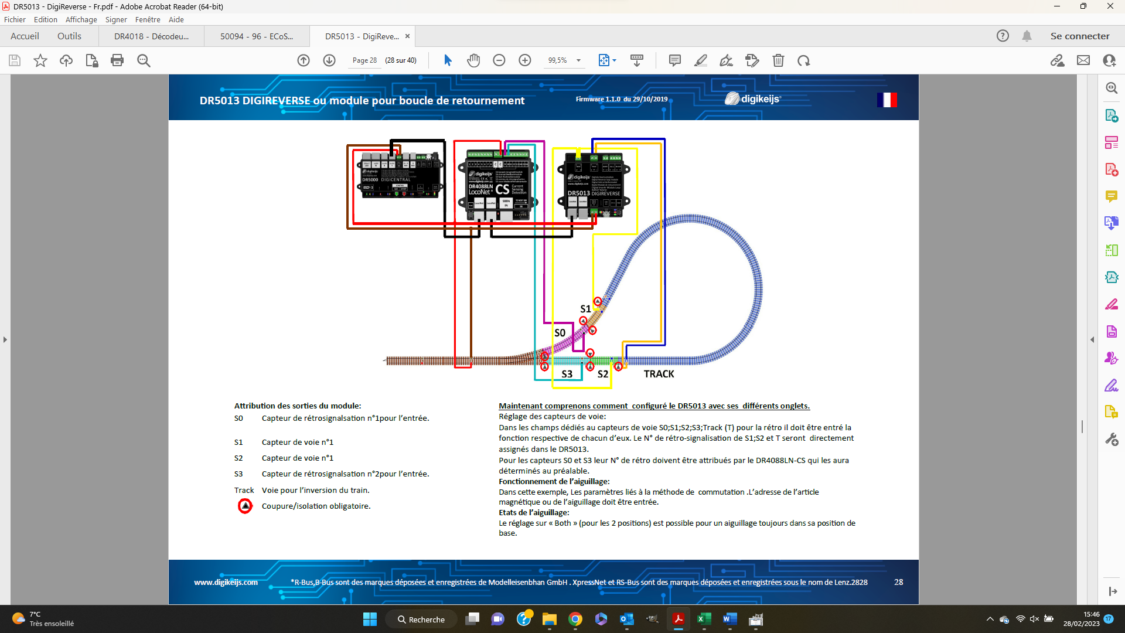Open More tools wrench icon
Image resolution: width=1125 pixels, height=633 pixels.
coord(1112,439)
